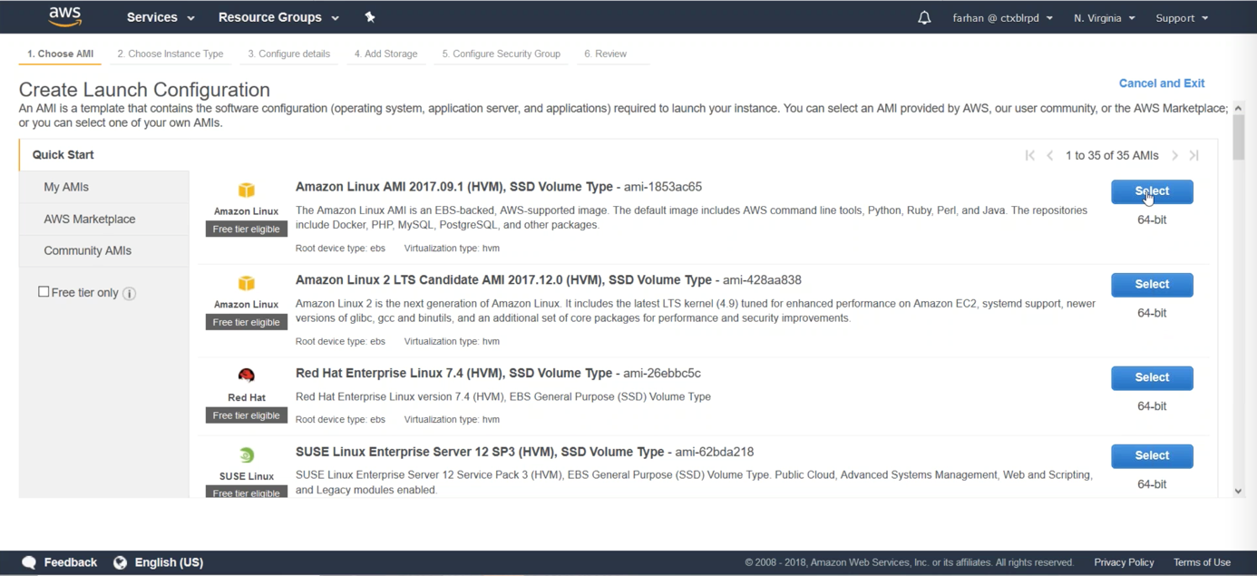Open the Privacy Policy link
This screenshot has height=576, width=1257.
coord(1124,562)
